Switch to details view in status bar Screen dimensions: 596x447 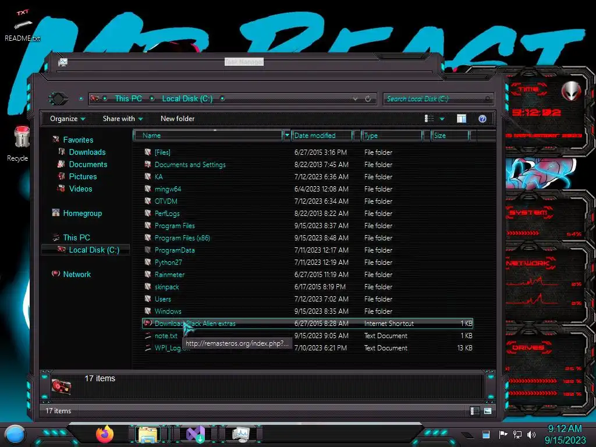tap(475, 411)
